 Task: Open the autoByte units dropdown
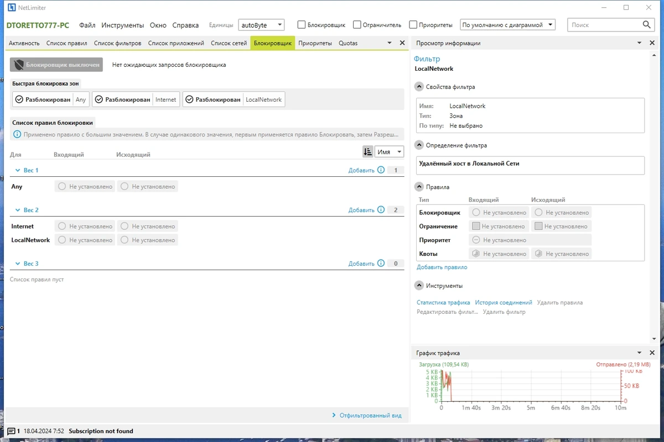[x=261, y=25]
